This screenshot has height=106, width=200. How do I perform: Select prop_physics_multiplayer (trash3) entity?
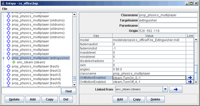point(36,75)
